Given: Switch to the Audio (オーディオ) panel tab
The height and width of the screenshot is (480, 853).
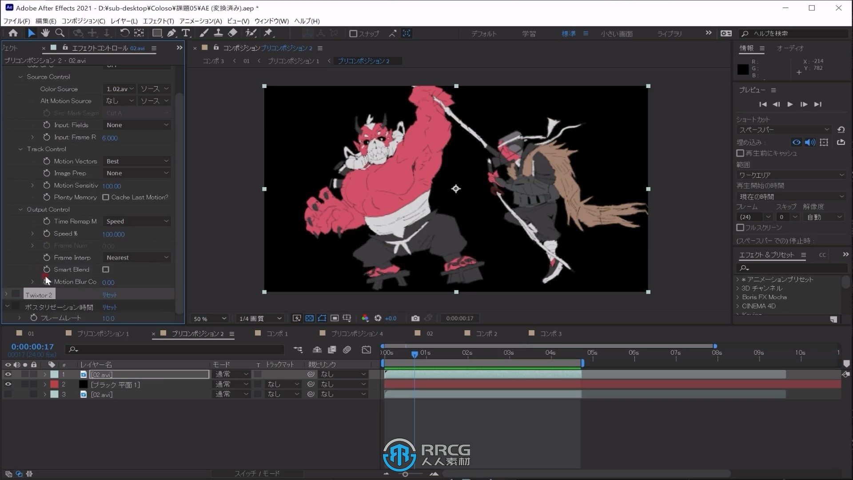Looking at the screenshot, I should (x=790, y=48).
